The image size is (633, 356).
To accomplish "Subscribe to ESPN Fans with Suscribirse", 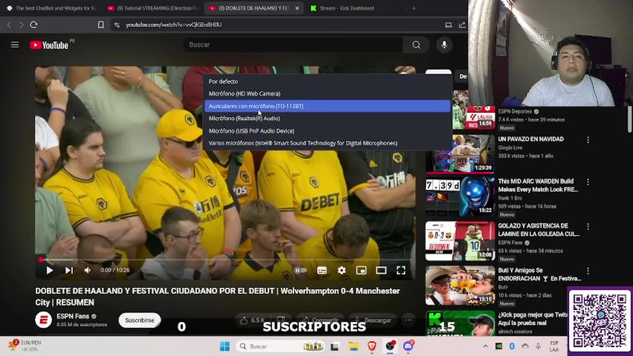I will tap(140, 320).
